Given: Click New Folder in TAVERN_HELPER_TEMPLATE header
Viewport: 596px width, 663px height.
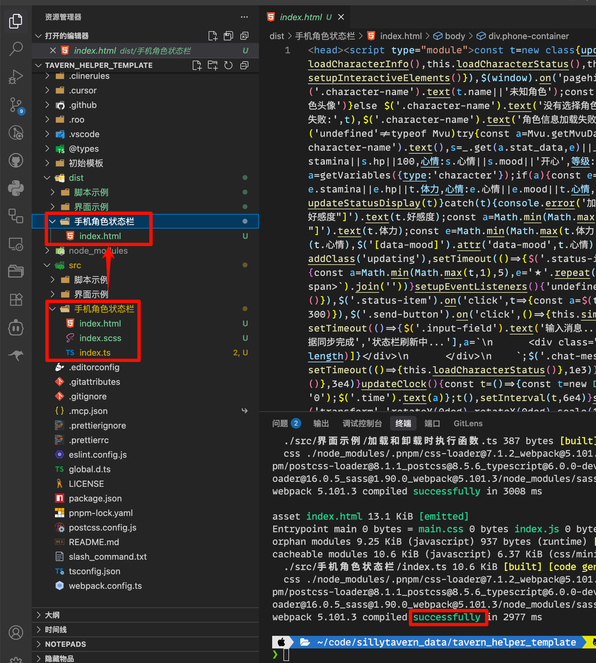Looking at the screenshot, I should coord(213,65).
